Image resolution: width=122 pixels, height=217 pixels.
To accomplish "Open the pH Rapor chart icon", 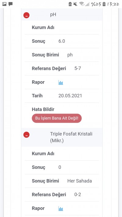I will click(x=61, y=82).
